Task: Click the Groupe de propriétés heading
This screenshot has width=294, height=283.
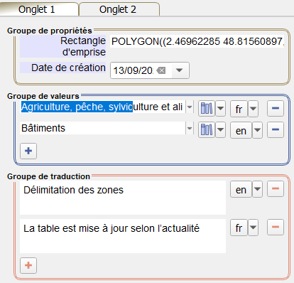Action: (x=50, y=31)
